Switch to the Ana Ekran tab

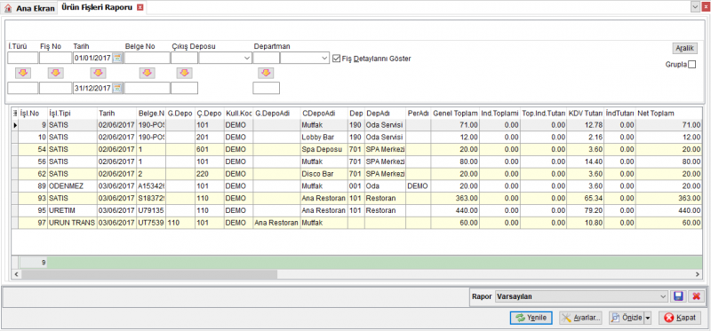[x=30, y=8]
